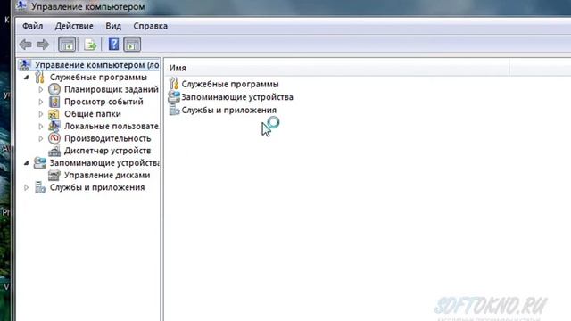This screenshot has width=571, height=321.
Task: Click the Общие папки icon
Action: coord(54,114)
